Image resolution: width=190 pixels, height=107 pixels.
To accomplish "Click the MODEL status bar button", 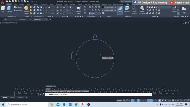I will [119, 100].
